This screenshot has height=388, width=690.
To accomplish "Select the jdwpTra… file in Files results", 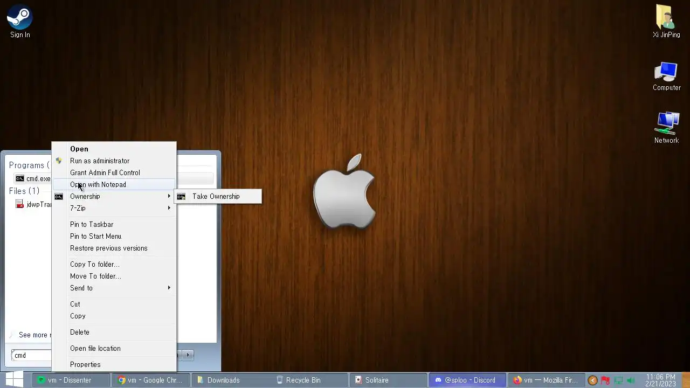I will [x=32, y=204].
